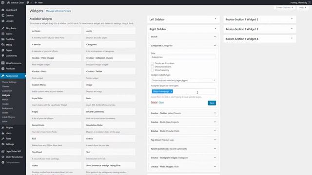Open Screen Options dropdown
This screenshot has width=312, height=175.
click(x=284, y=8)
